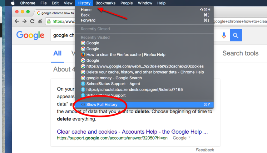Screen dimensions: 267x153
Task: Open How to clear the Firefox cache entry
Action: pyautogui.click(x=144, y=55)
